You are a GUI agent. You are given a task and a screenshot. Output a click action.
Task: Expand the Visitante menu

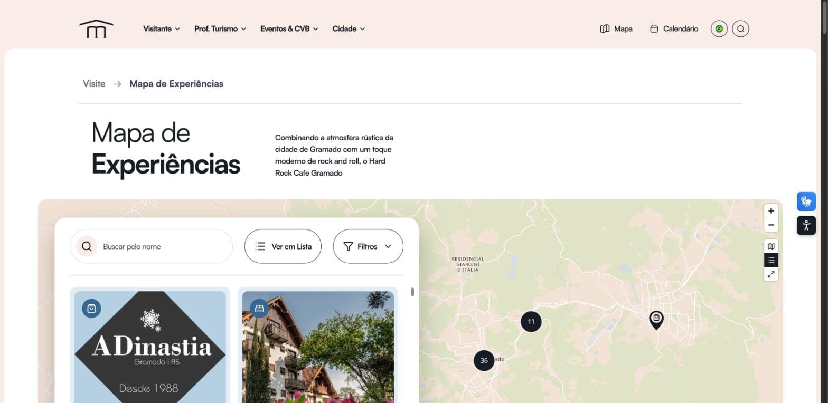point(162,29)
